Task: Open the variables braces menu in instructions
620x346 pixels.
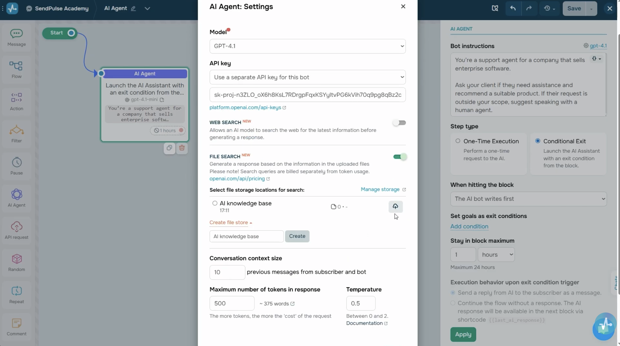Action: pos(597,59)
